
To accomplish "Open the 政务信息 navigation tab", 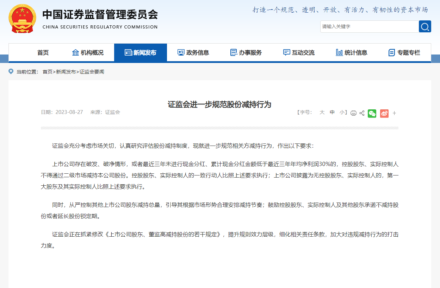I will (x=193, y=53).
